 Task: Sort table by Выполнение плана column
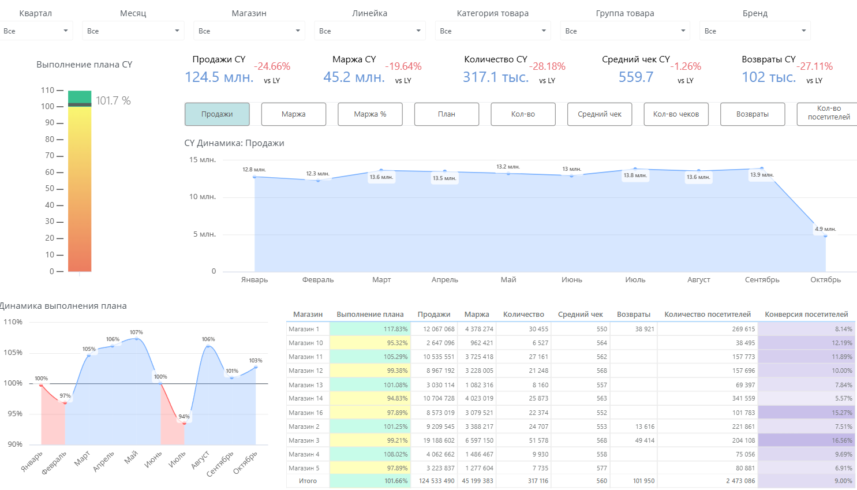tap(370, 315)
